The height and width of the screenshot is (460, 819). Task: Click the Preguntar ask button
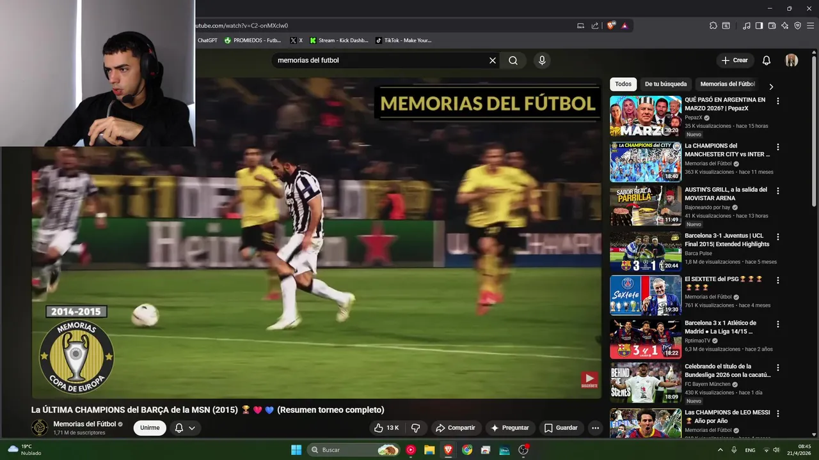tap(509, 428)
